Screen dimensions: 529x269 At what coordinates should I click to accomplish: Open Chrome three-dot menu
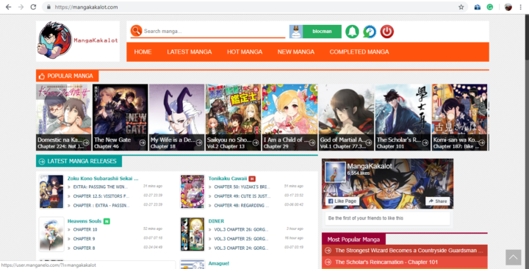click(521, 7)
